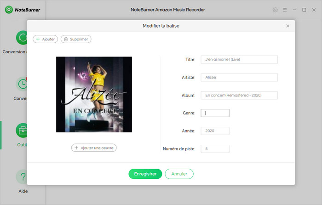Click the Supprimer button
The width and height of the screenshot is (322, 205).
(76, 39)
